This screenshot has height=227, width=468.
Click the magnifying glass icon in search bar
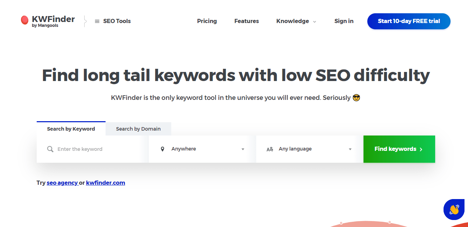(x=50, y=149)
